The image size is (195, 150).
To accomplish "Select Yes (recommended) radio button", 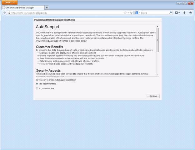I will (37, 84).
